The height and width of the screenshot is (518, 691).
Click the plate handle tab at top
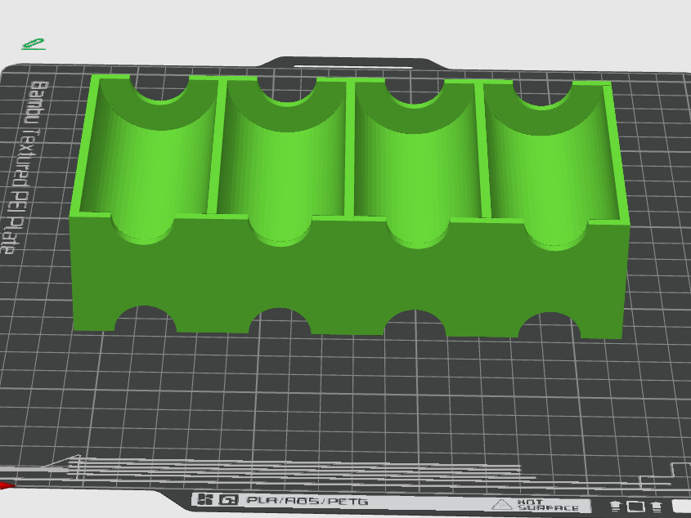click(x=353, y=64)
